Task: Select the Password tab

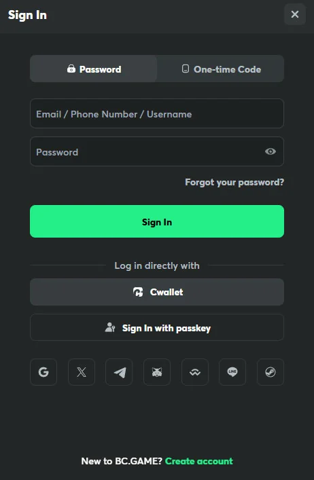Action: tap(93, 69)
